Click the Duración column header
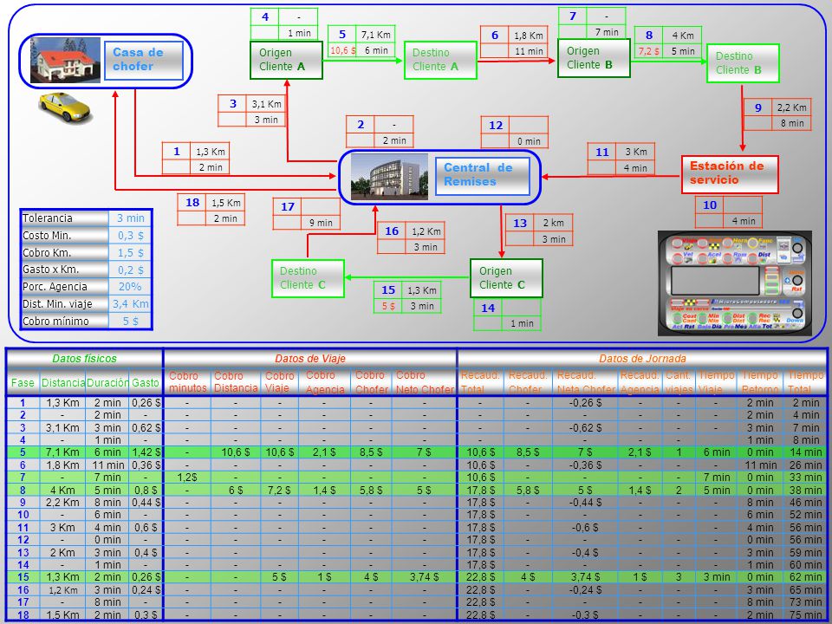This screenshot has width=832, height=624. coord(107,382)
